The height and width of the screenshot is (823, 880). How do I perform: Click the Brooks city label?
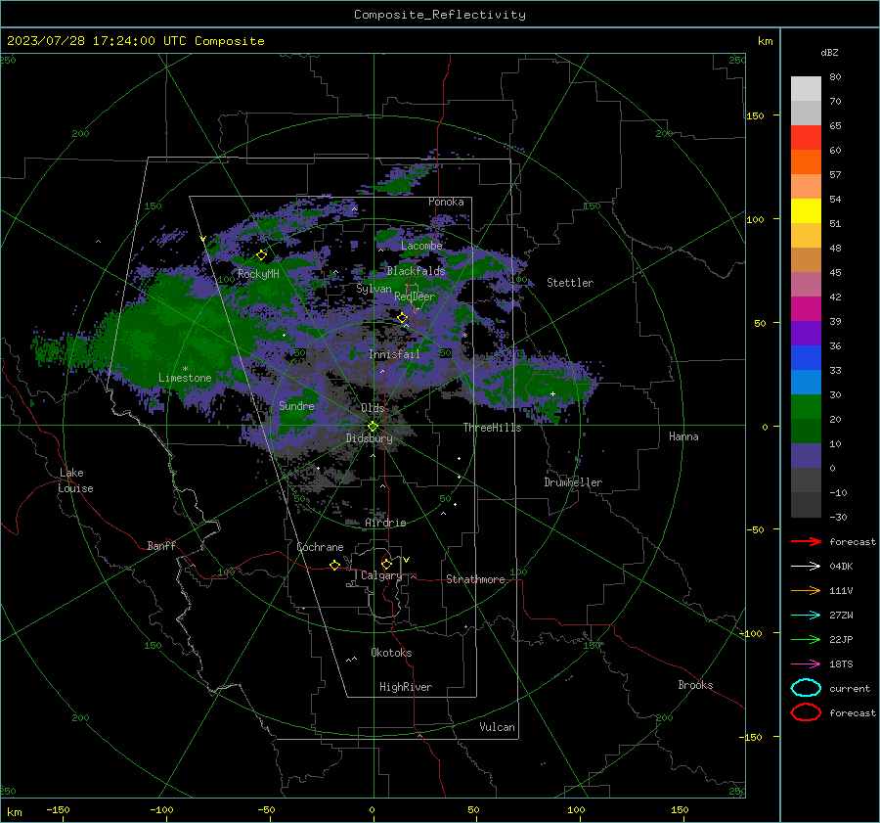click(x=695, y=685)
